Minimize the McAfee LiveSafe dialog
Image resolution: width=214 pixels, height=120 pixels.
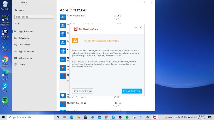tap(136, 28)
